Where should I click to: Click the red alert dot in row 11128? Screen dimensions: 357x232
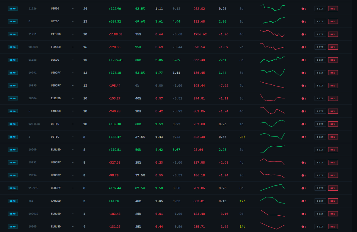(x=303, y=60)
